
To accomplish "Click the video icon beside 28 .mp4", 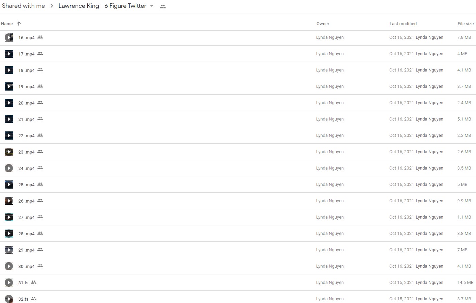I will (x=9, y=234).
